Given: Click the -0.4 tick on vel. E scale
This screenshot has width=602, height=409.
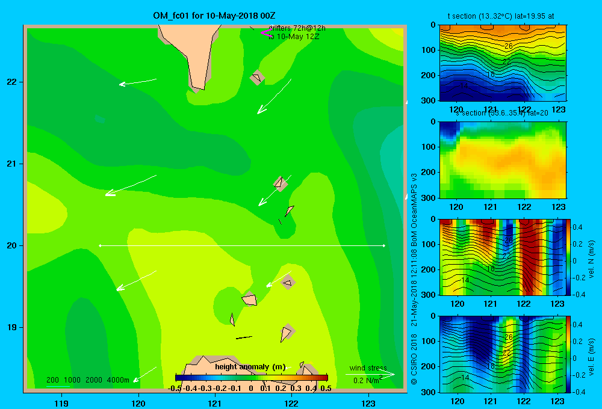Looking at the screenshot, I should 579,392.
